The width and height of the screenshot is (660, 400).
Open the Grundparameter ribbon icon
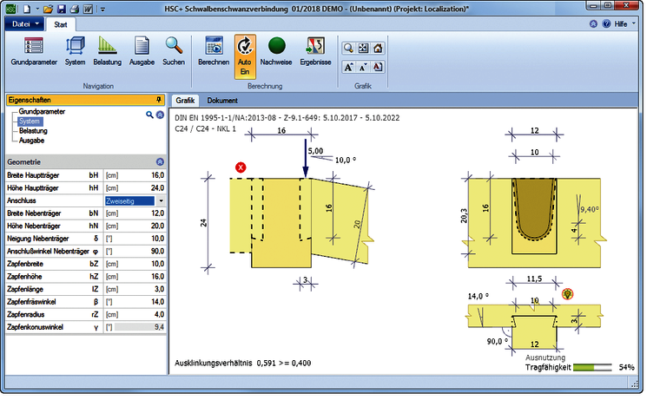[x=34, y=51]
